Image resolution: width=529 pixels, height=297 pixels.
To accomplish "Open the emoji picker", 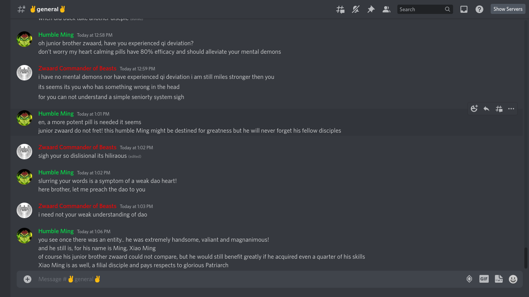I will 513,279.
